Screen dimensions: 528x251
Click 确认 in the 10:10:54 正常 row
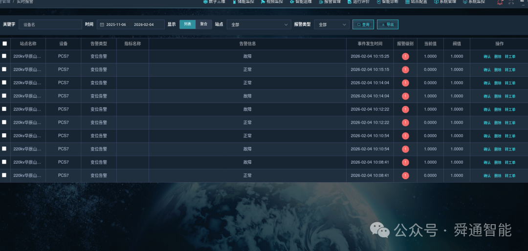point(487,136)
